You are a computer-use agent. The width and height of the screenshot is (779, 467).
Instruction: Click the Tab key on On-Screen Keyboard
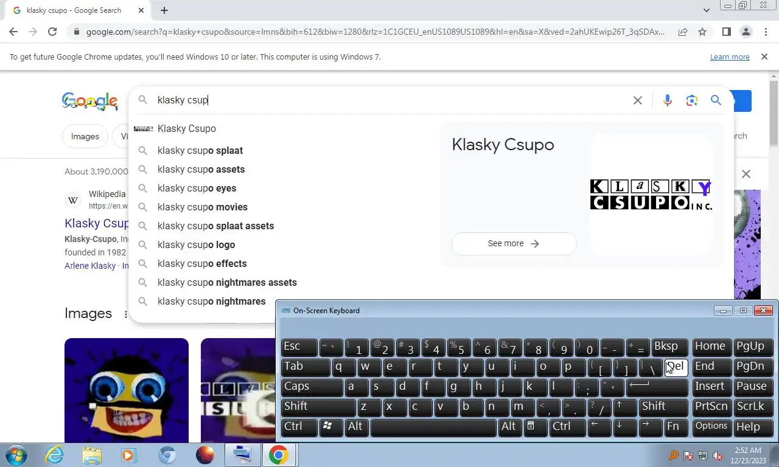(306, 367)
